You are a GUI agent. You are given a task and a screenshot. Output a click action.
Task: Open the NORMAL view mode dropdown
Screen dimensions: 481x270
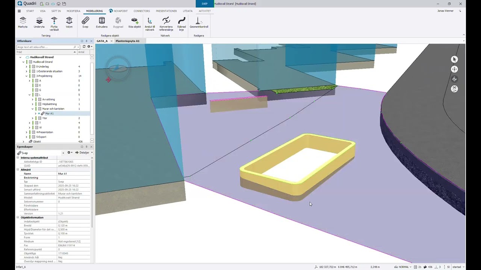click(403, 267)
